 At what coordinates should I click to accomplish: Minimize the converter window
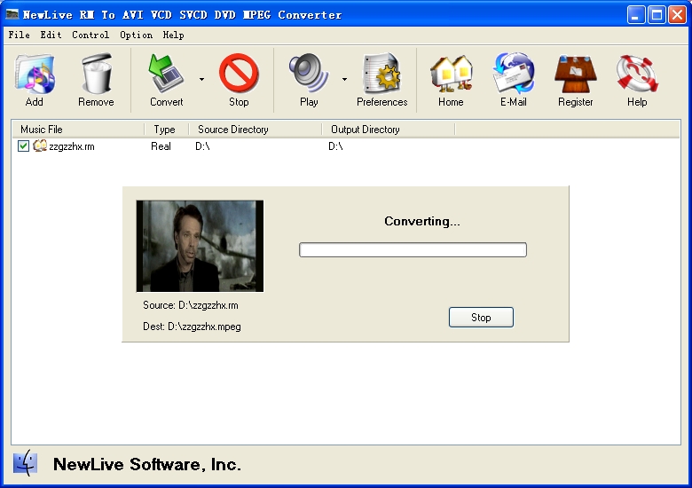[x=636, y=14]
